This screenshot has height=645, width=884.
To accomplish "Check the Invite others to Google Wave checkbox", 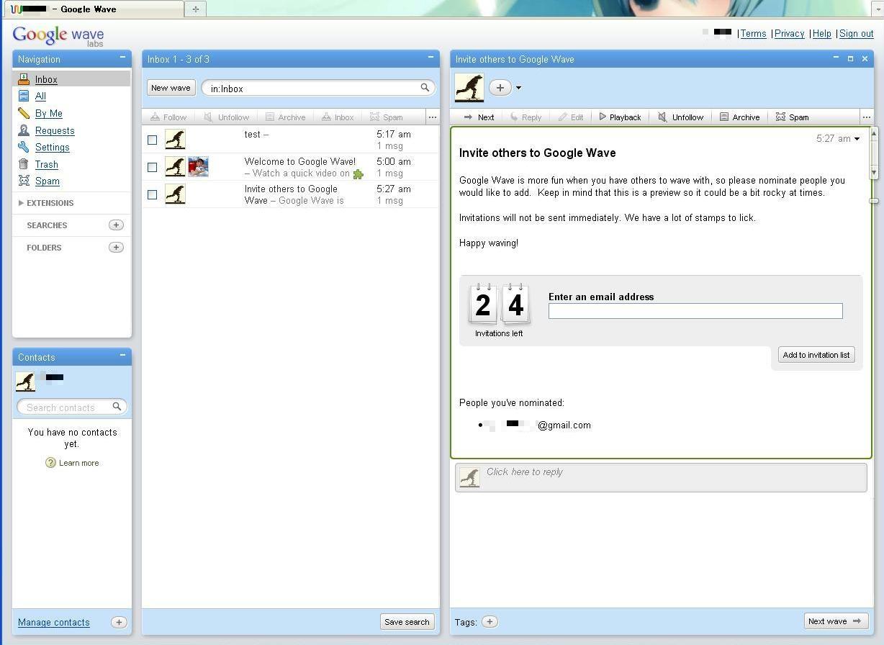I will (x=152, y=194).
